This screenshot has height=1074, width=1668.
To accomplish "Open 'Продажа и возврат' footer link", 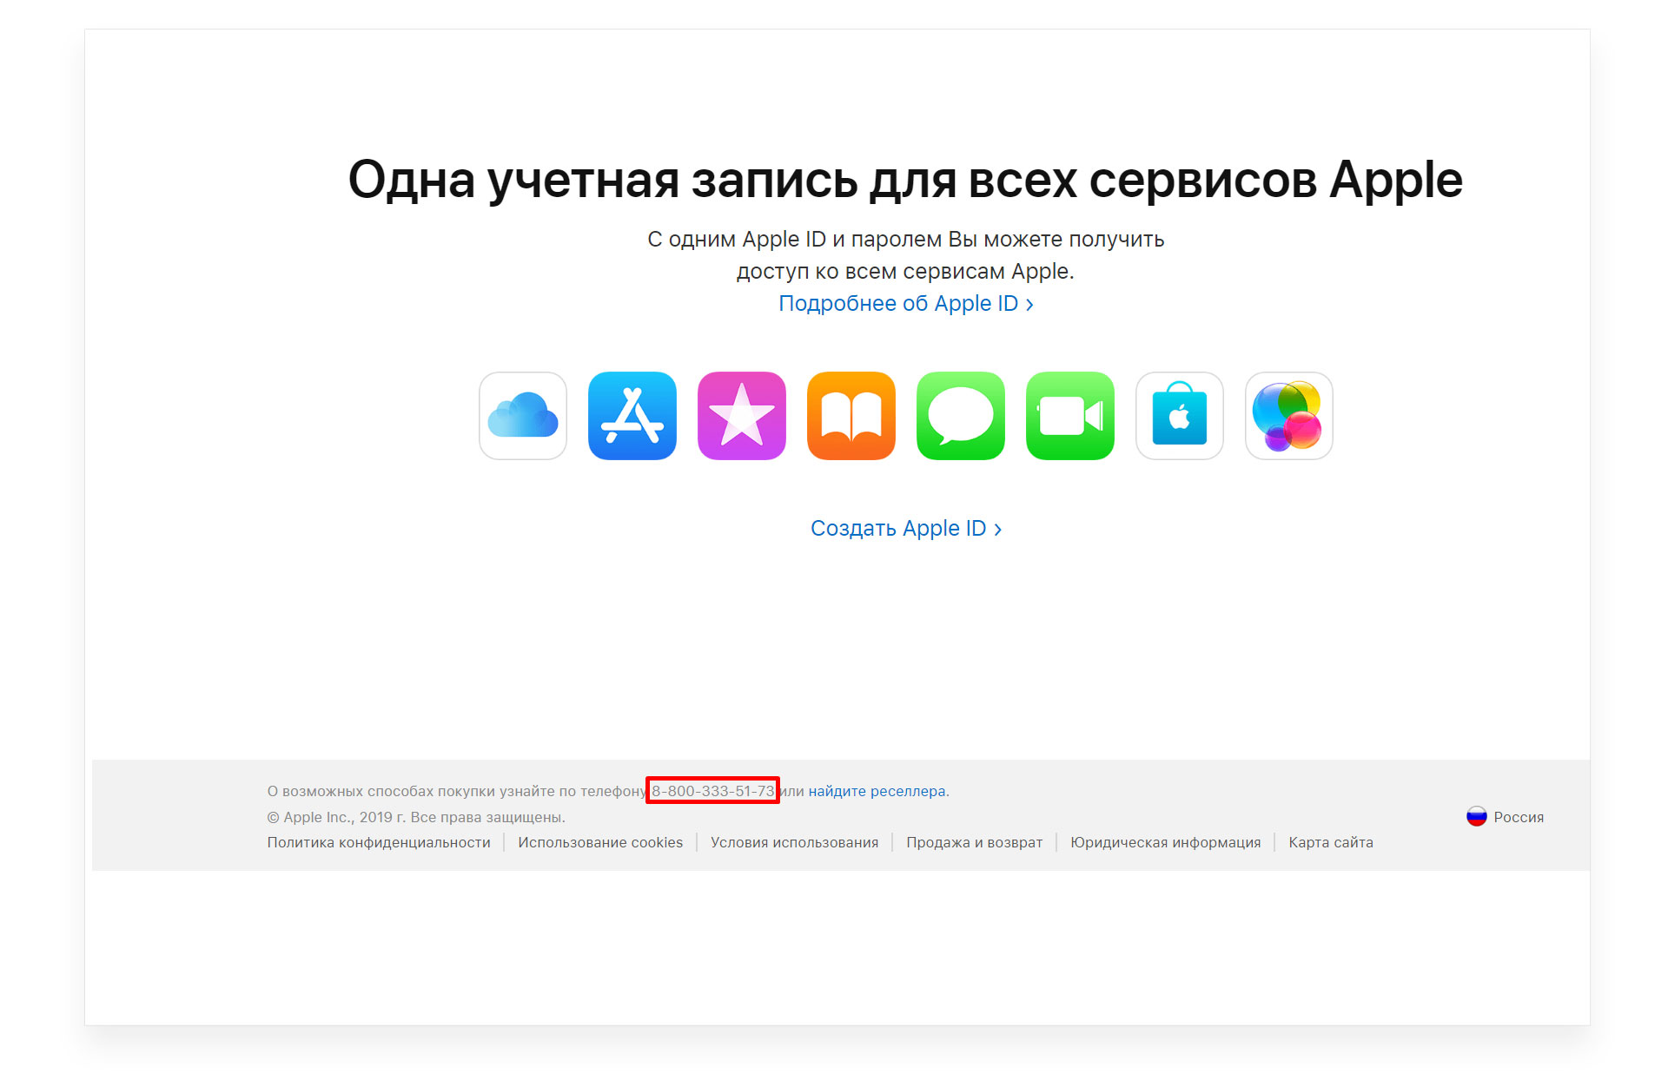I will (x=974, y=842).
